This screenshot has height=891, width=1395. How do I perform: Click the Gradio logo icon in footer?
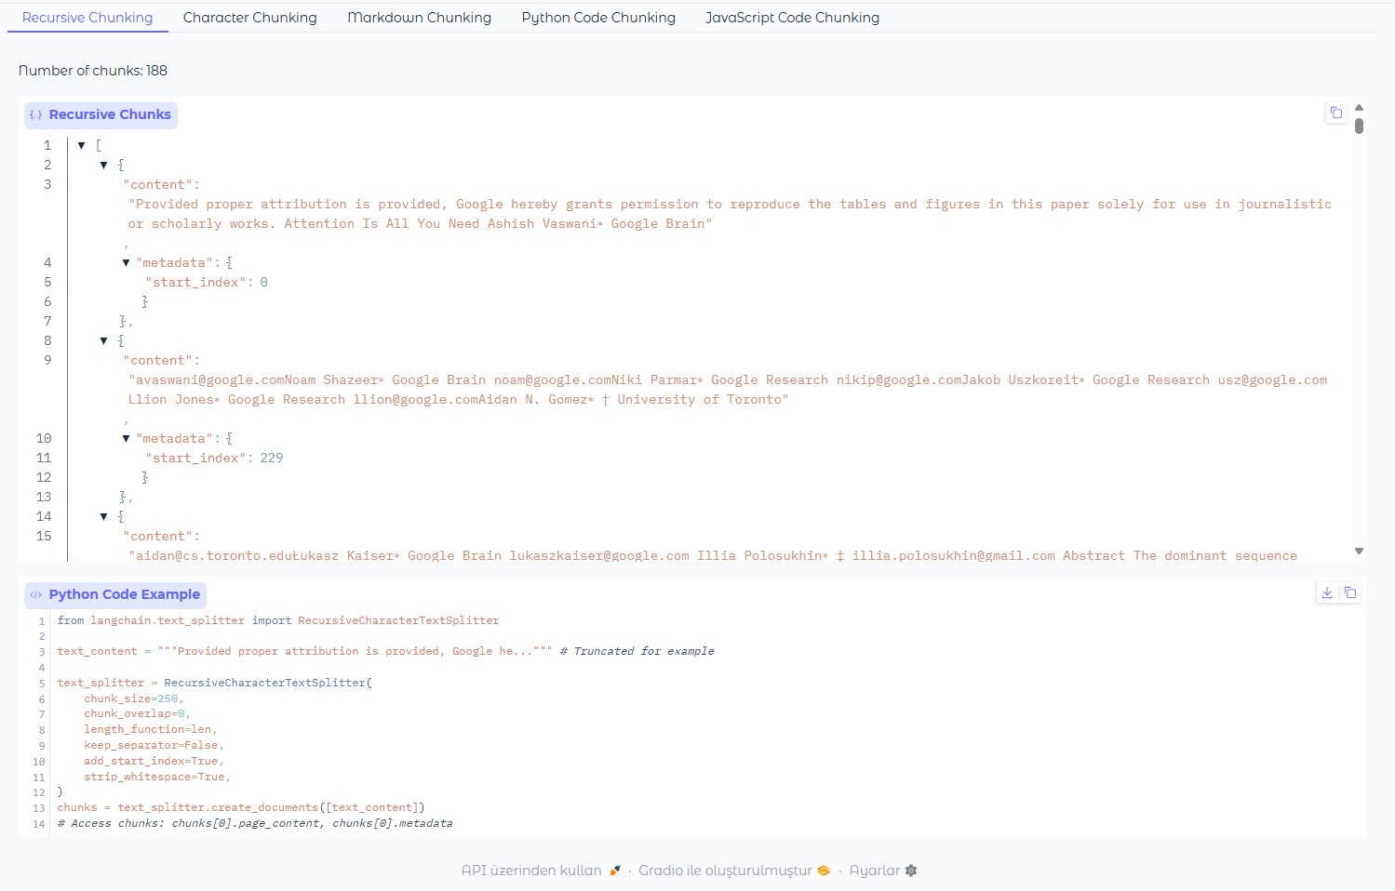(x=824, y=871)
